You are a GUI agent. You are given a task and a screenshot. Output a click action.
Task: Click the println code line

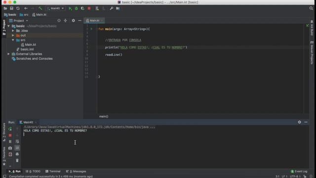click(146, 47)
